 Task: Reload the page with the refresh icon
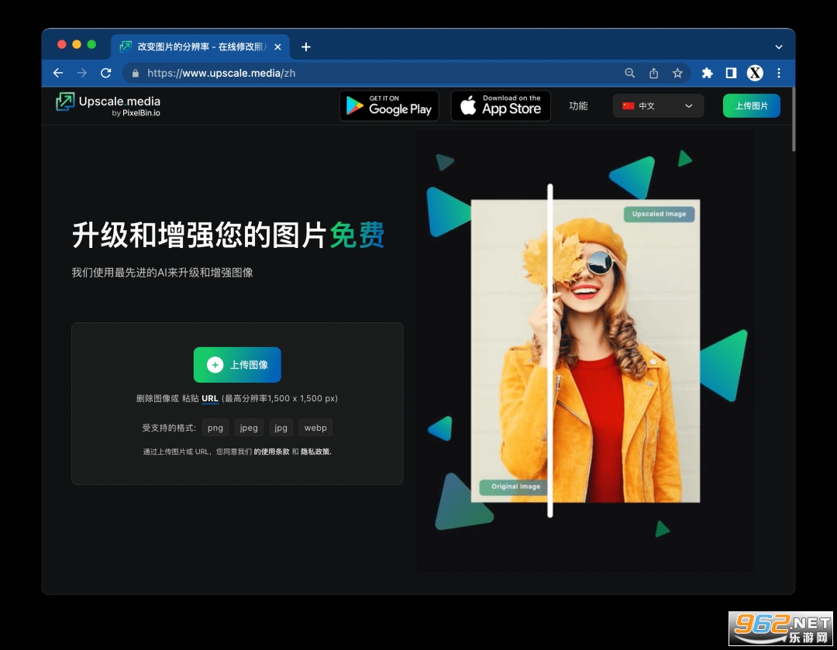coord(106,73)
